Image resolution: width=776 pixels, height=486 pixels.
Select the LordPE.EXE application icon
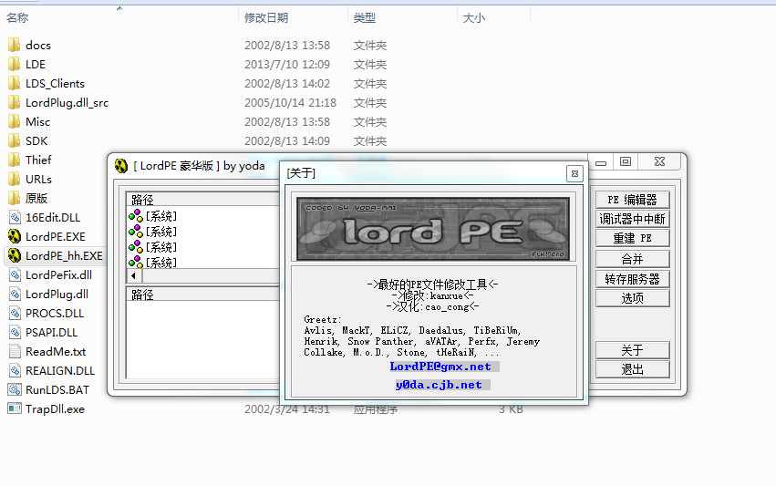[x=15, y=236]
